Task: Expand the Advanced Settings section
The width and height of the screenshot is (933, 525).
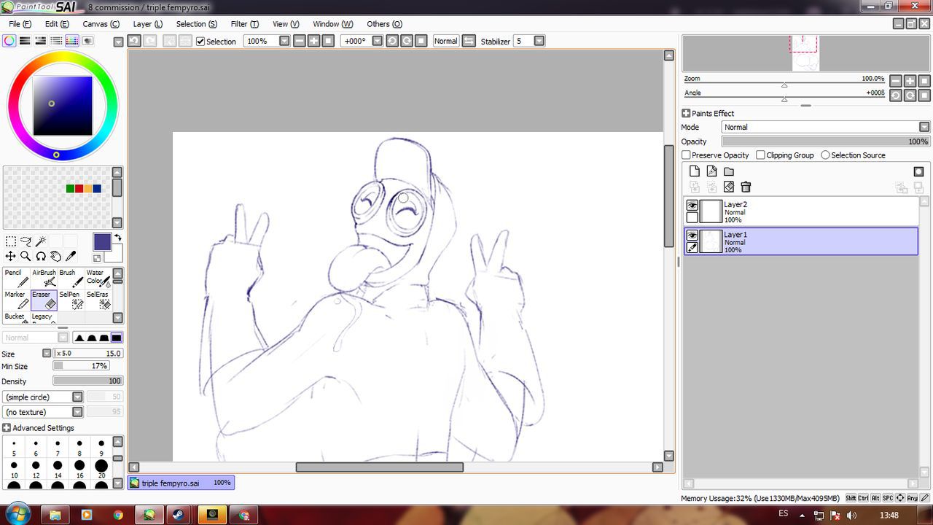Action: [7, 428]
